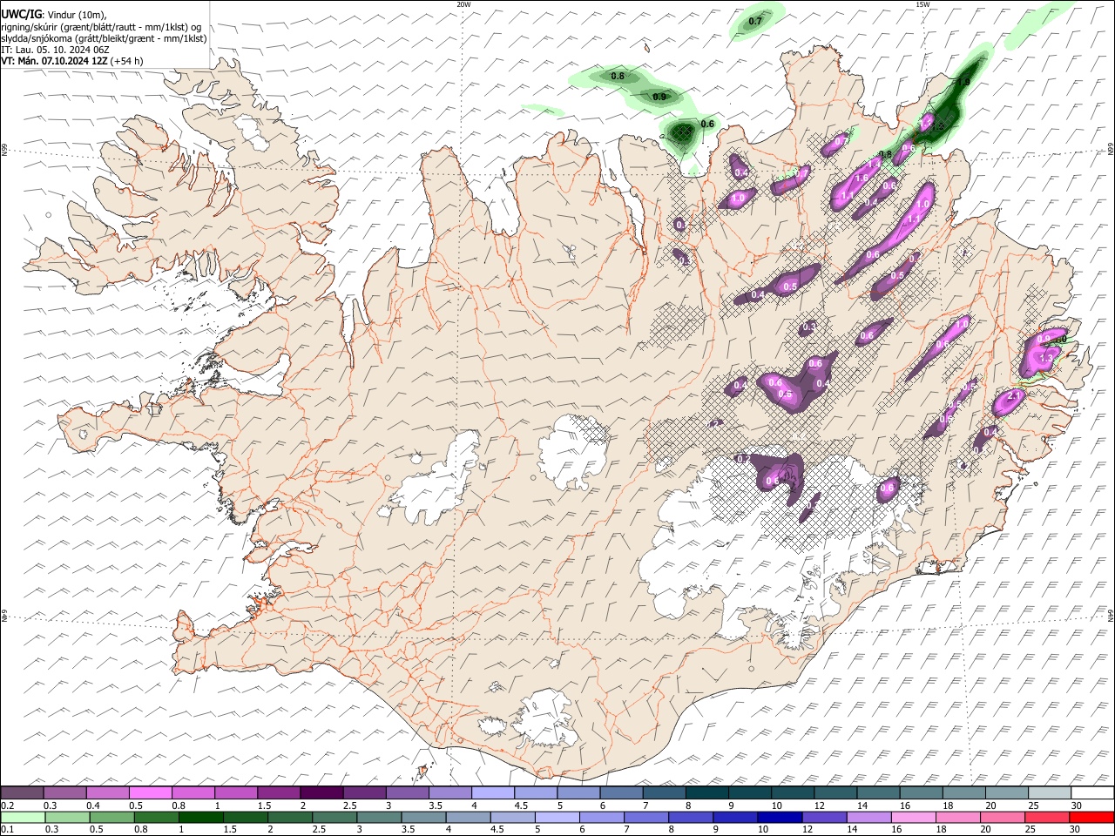Click the mid-green 0.5 swatch in lower legend

tap(112, 817)
